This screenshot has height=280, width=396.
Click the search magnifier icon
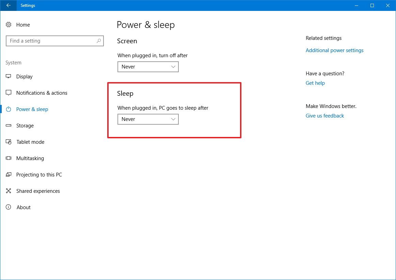tap(99, 41)
